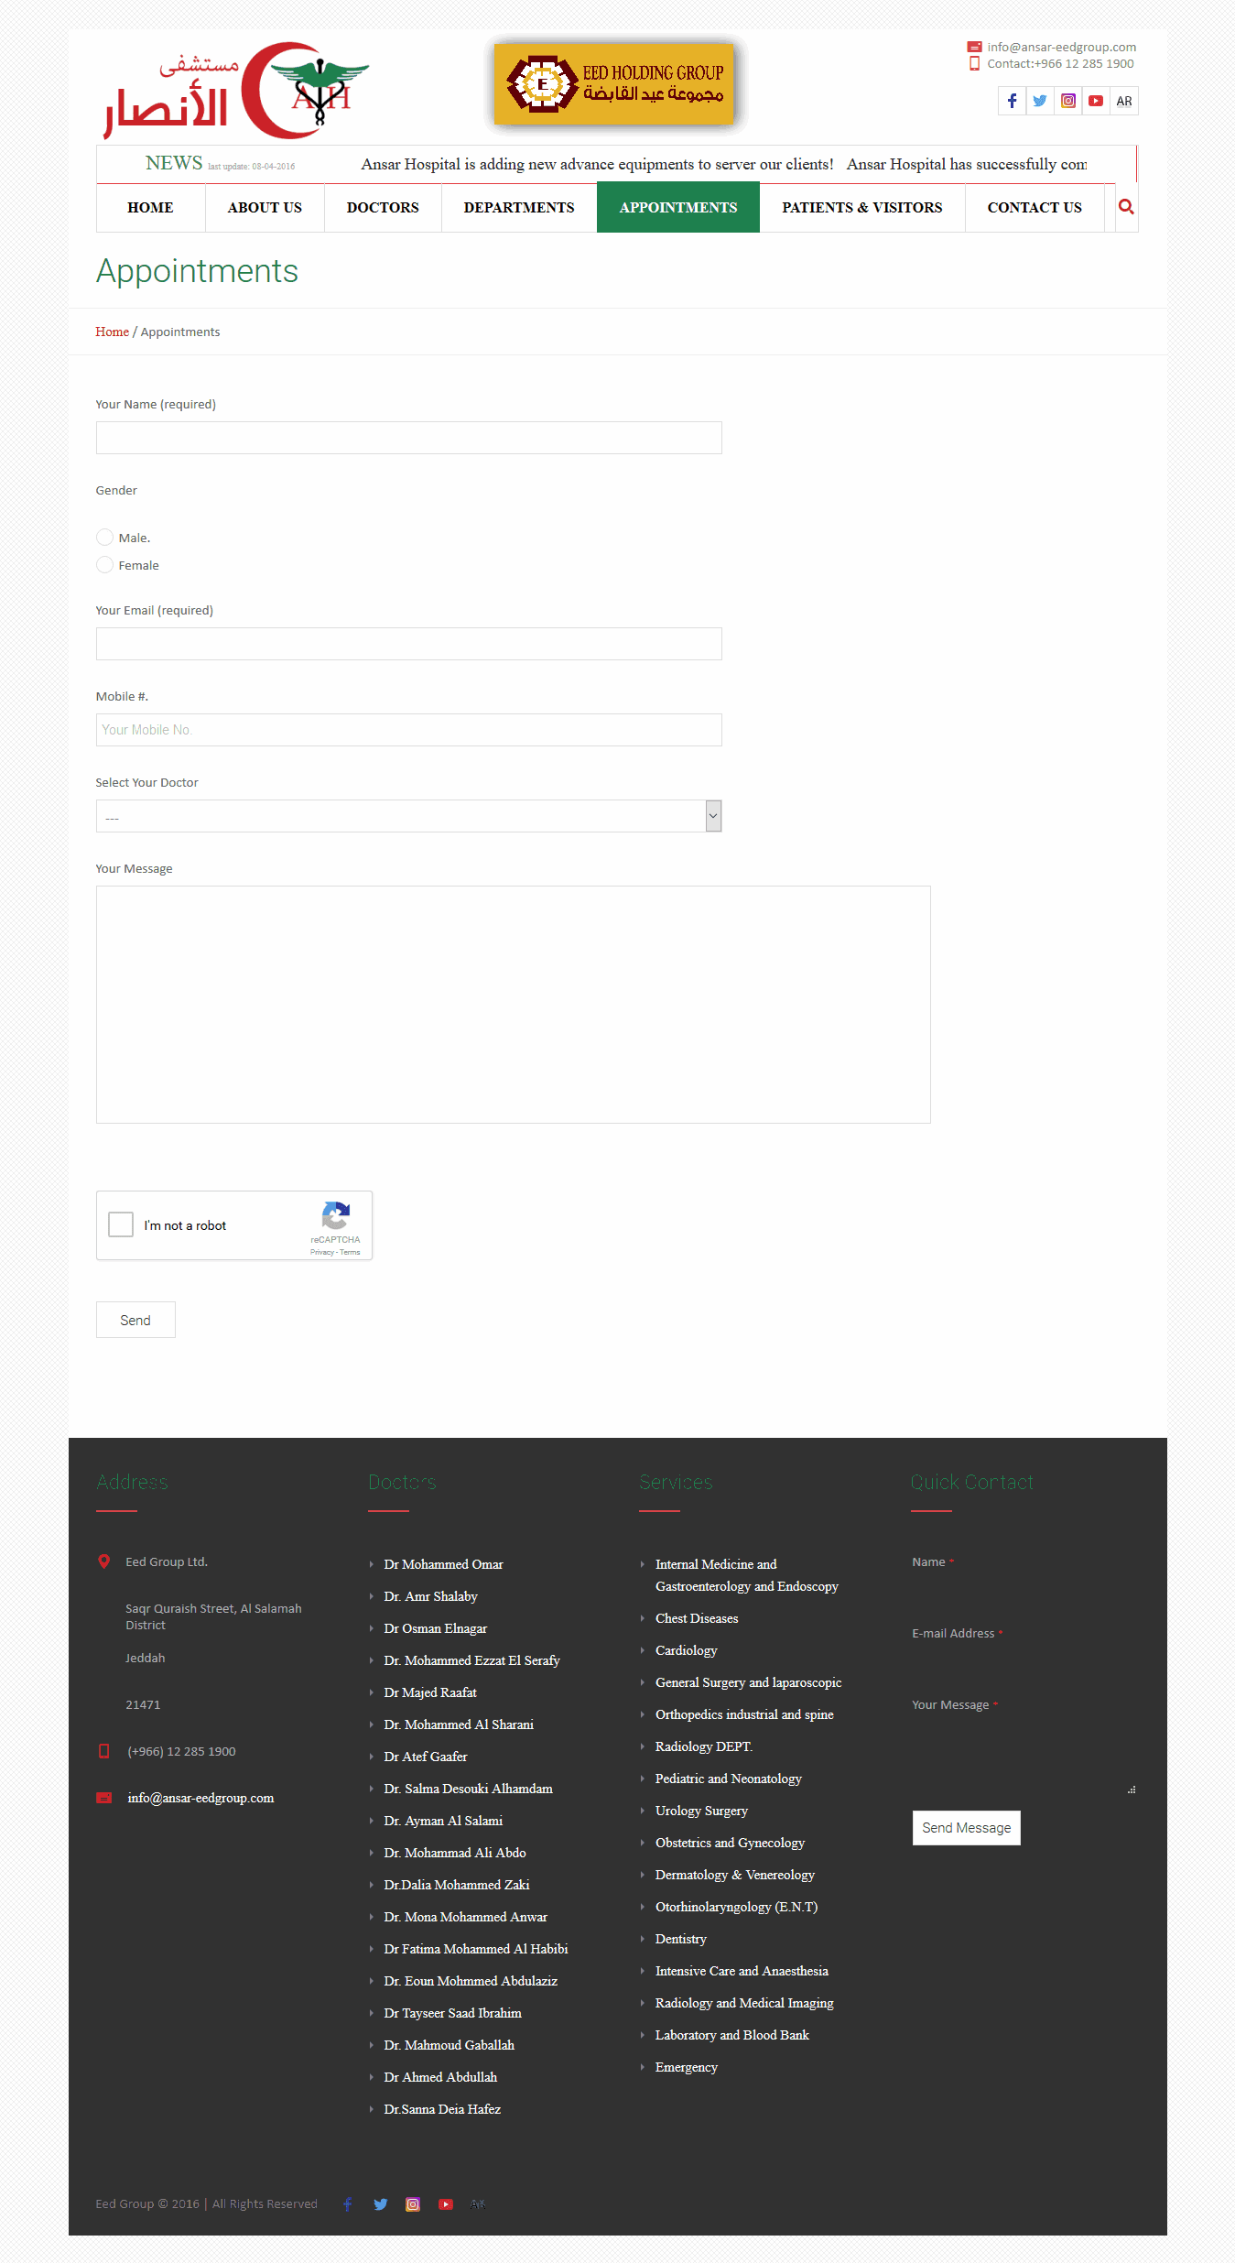
Task: Click the Send button
Action: [x=135, y=1320]
